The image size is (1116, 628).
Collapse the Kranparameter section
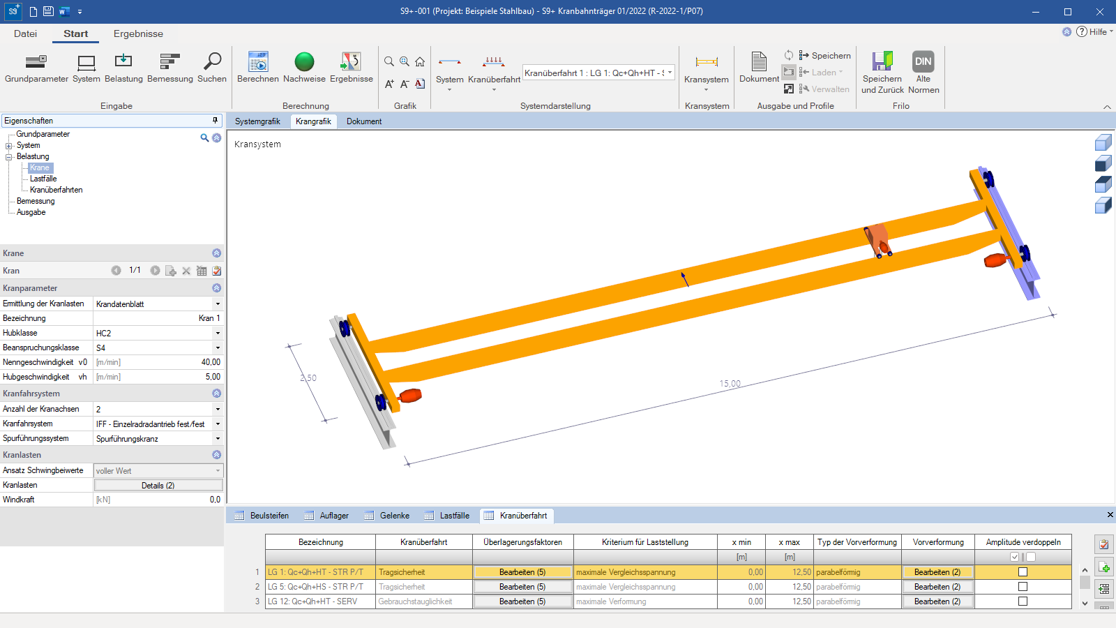click(216, 288)
